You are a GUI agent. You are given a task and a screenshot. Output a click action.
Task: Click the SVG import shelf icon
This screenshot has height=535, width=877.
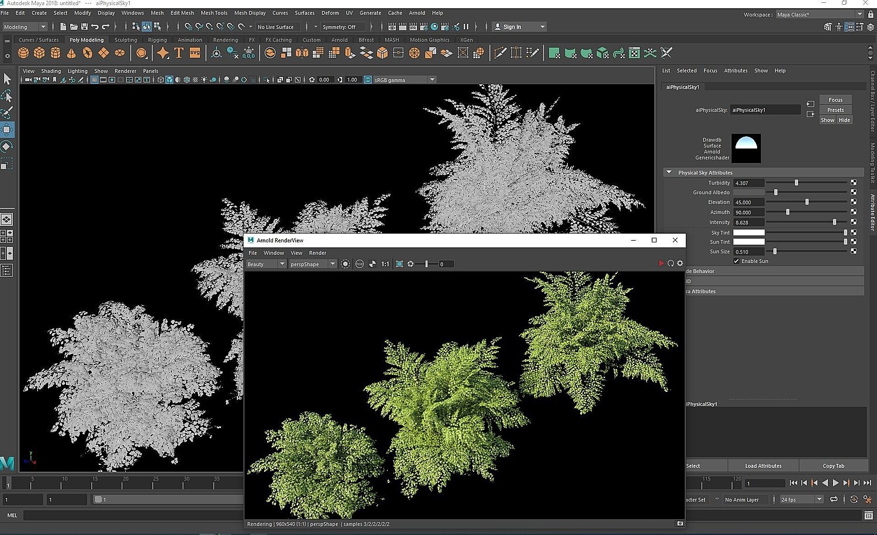(195, 53)
